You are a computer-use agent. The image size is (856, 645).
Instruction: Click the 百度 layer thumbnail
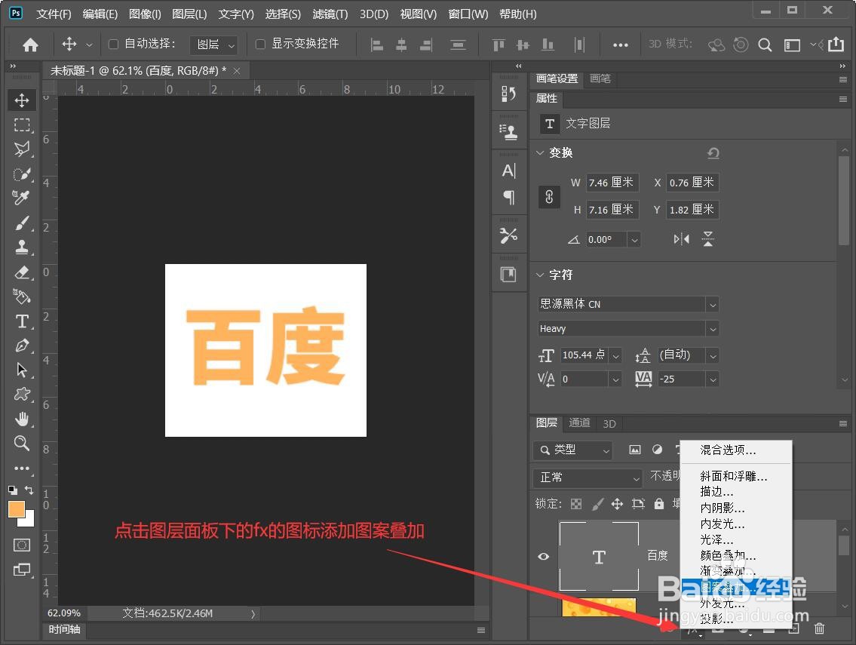599,557
